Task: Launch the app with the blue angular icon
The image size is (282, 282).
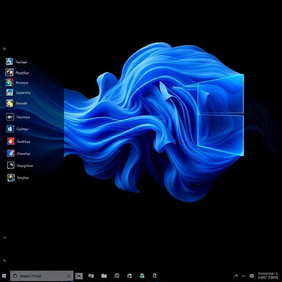Action: pos(10,129)
